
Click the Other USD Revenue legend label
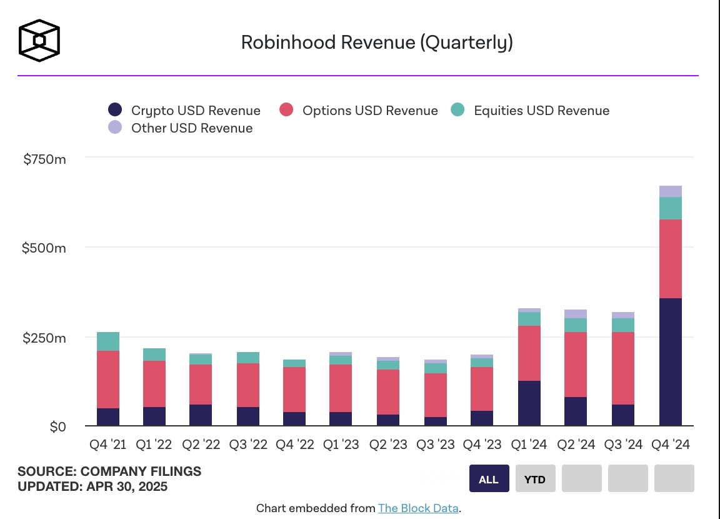[x=192, y=128]
